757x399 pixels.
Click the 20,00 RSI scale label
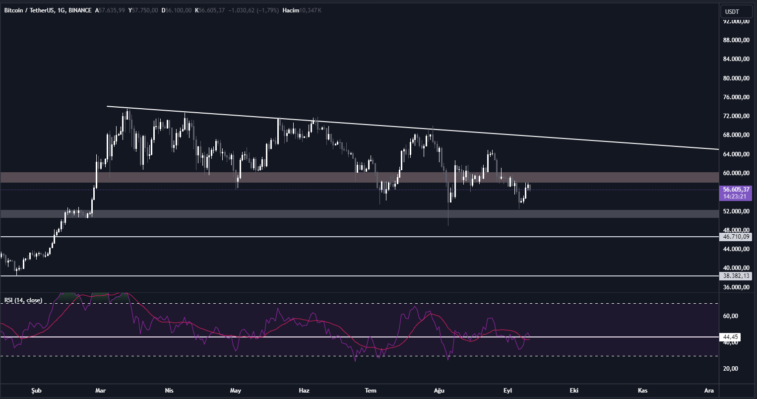[731, 368]
